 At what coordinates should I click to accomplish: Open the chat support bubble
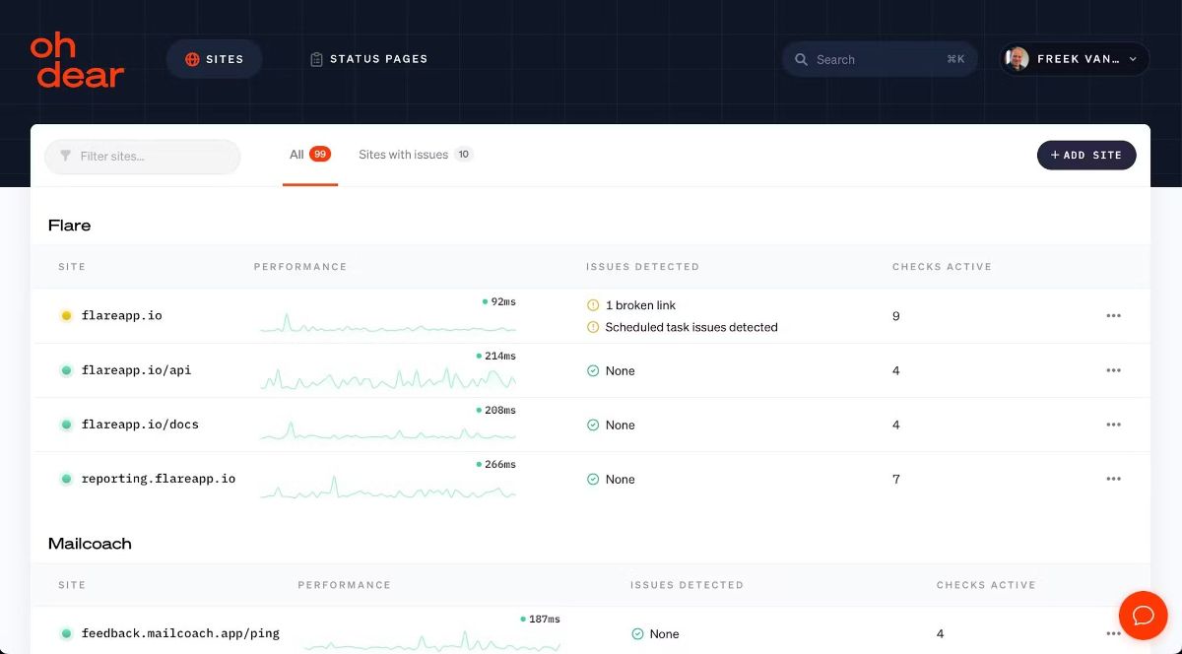click(x=1143, y=616)
